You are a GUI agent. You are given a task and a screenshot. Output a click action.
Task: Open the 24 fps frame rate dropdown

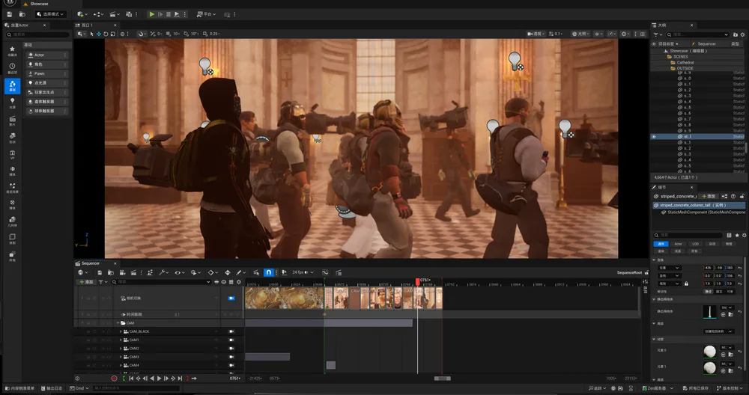click(303, 272)
